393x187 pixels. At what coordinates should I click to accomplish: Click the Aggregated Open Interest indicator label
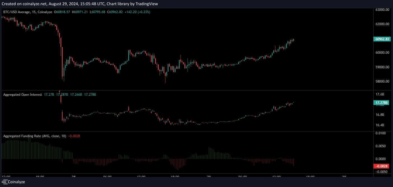click(x=22, y=95)
